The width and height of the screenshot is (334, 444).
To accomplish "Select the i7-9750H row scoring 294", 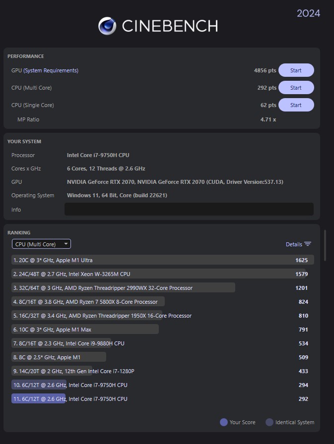I will point(162,385).
